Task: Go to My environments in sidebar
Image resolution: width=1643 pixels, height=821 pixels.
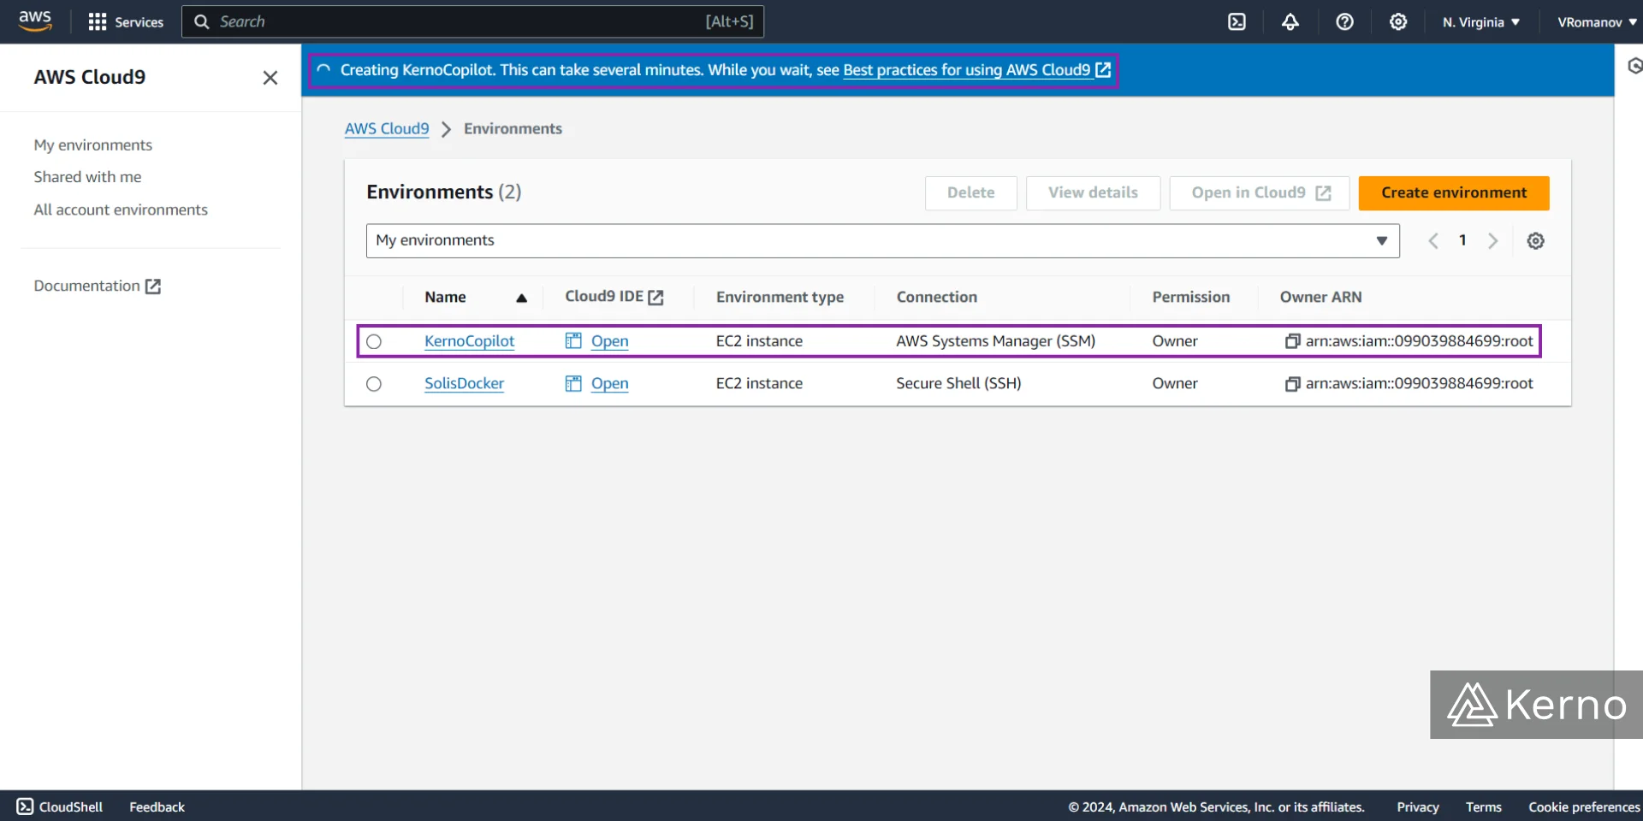Action: point(93,145)
